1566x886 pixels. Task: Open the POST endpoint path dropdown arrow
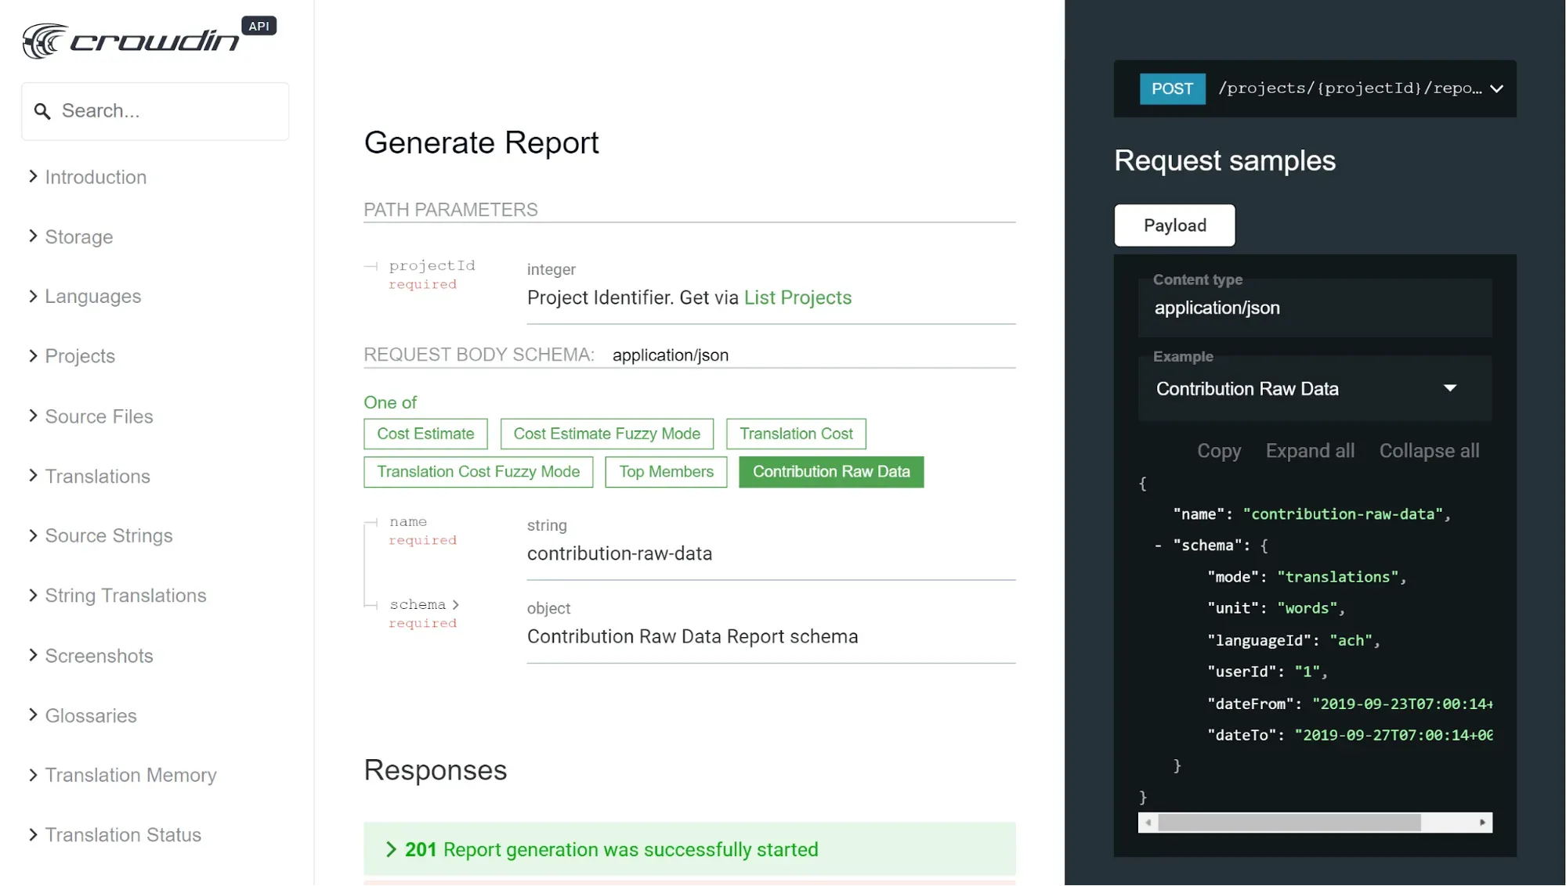1496,89
